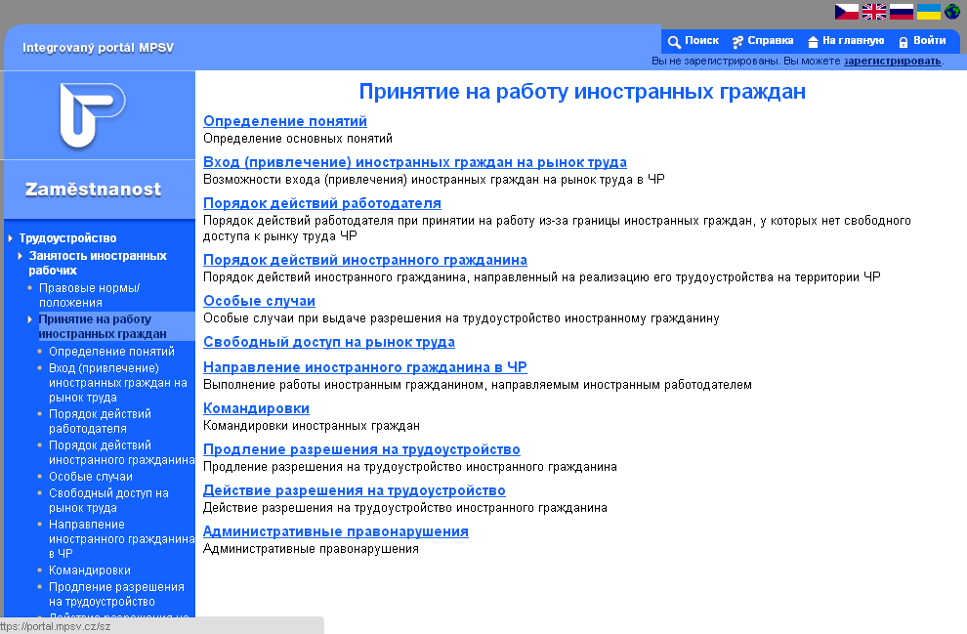
Task: Click the MPSV portal logo in sidebar
Action: point(91,115)
